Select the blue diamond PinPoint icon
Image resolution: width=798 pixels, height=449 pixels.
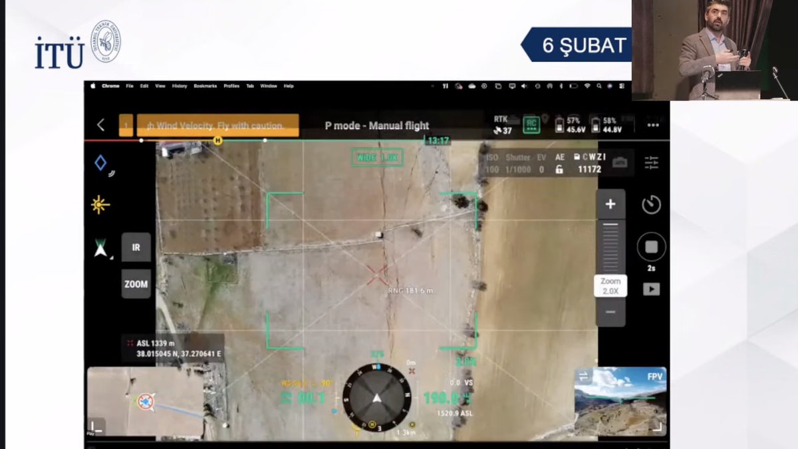click(102, 164)
